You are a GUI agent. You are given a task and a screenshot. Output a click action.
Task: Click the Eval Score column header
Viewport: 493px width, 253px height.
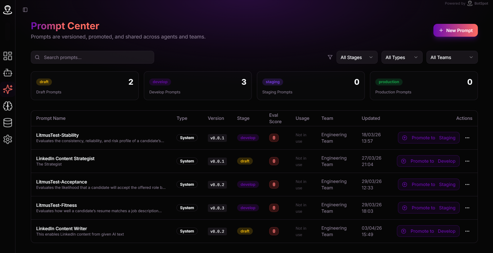click(275, 118)
